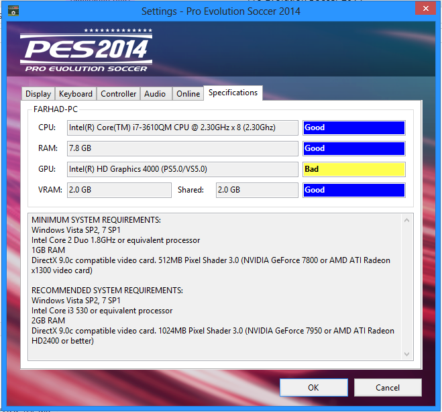Screen dimensions: 442x412
Task: Click the VRAM 2.0 GB field
Action: [119, 190]
